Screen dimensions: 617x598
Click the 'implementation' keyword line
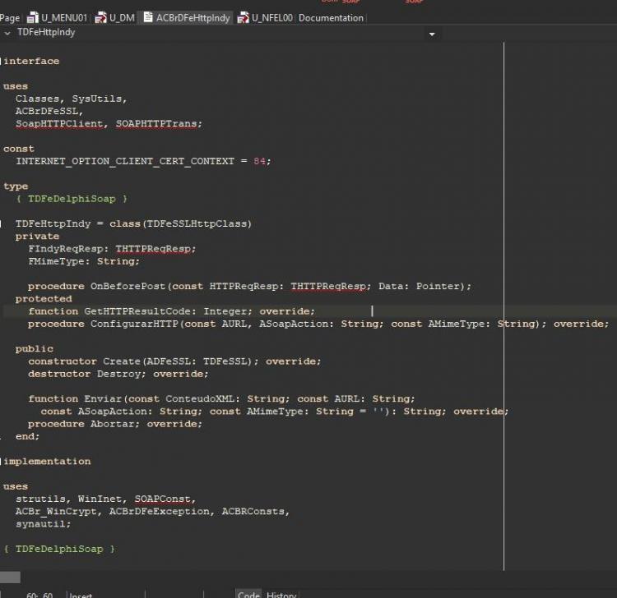pyautogui.click(x=47, y=462)
